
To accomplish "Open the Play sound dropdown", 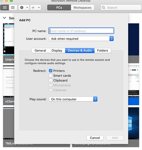I will (73, 99).
